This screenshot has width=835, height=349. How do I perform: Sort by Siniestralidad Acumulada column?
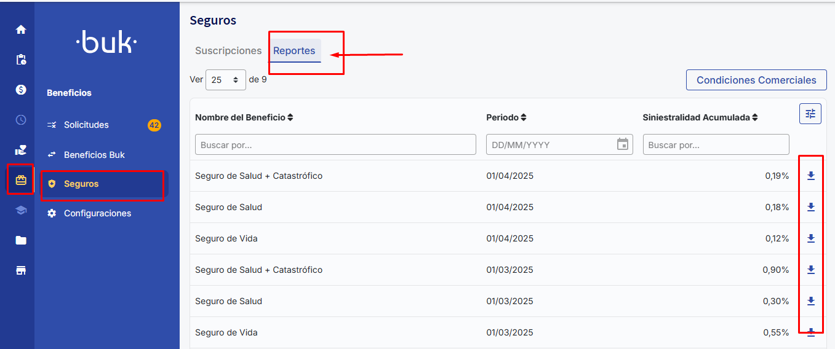click(x=700, y=117)
